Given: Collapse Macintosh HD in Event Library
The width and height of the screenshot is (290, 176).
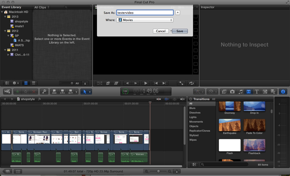Looking at the screenshot, I should pos(2,12).
